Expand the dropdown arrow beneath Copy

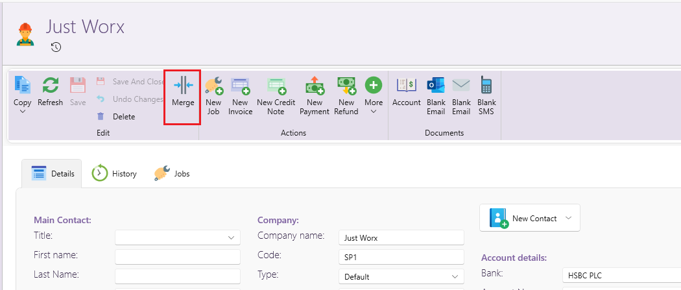pos(23,112)
